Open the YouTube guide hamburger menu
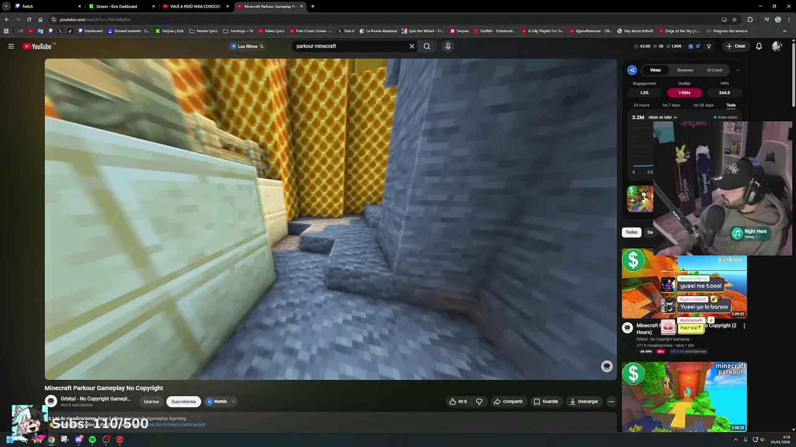The height and width of the screenshot is (447, 796). [x=11, y=46]
